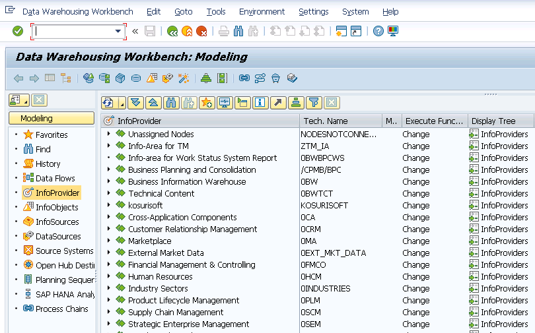Viewport: 535px width, 333px height.
Task: Click the green Enter checkmark icon
Action: (x=18, y=31)
